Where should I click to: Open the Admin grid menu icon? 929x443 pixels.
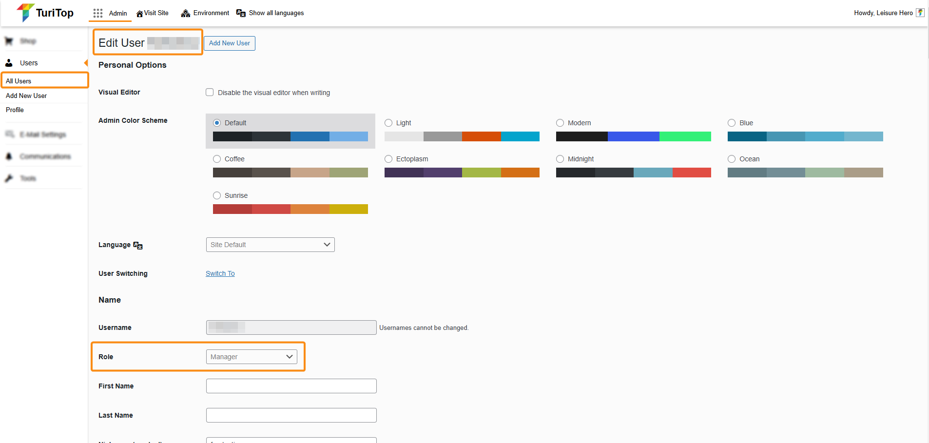(x=98, y=13)
